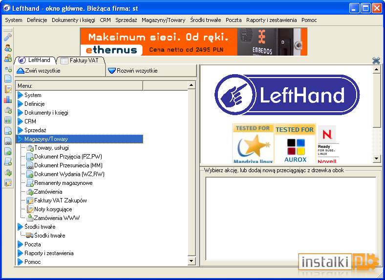Click the add basket goods toolbar icon
385x280 pixels.
pos(8,110)
